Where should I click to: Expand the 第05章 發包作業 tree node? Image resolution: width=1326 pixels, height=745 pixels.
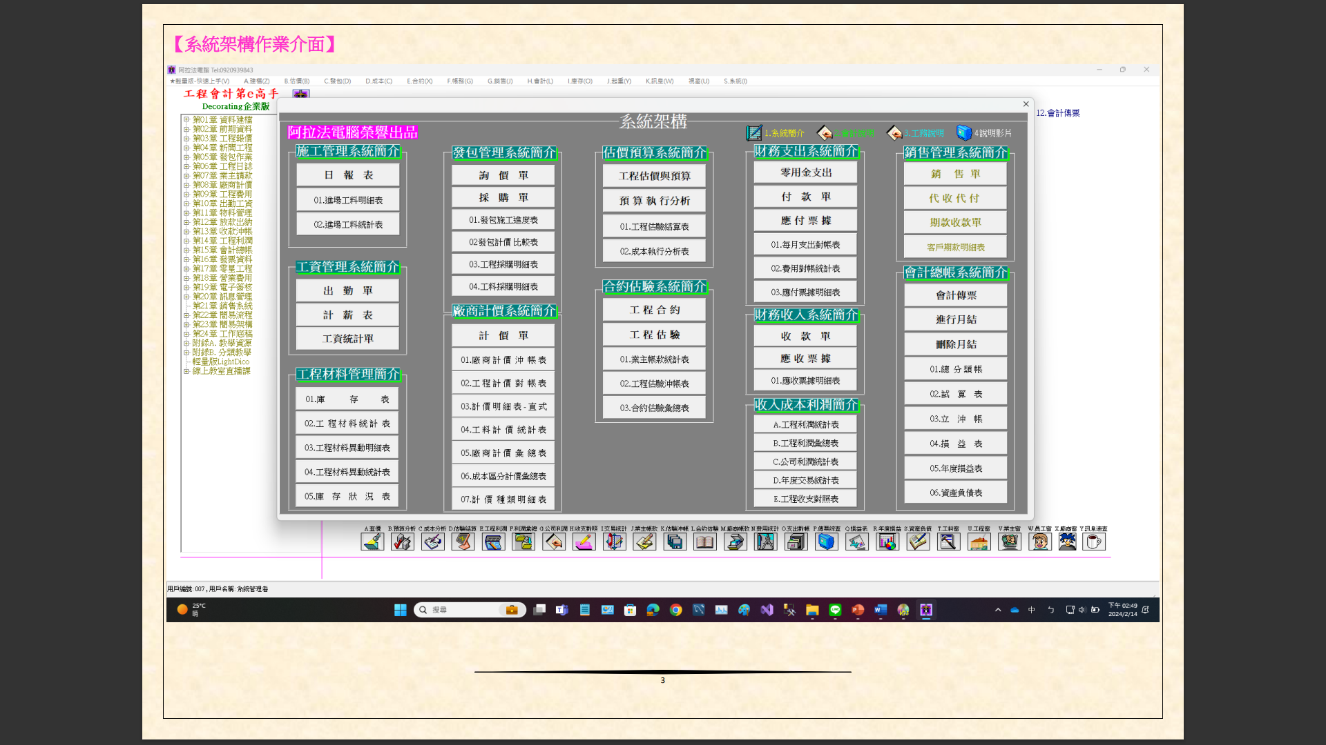coord(186,157)
